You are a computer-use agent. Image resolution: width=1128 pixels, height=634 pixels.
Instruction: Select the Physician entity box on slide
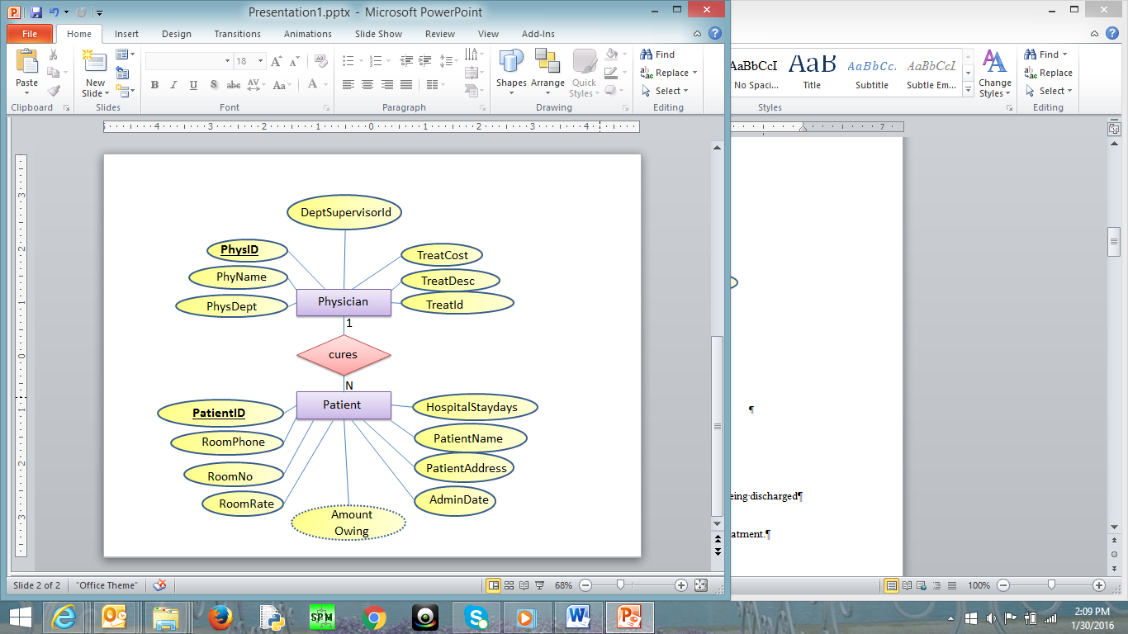pos(343,302)
